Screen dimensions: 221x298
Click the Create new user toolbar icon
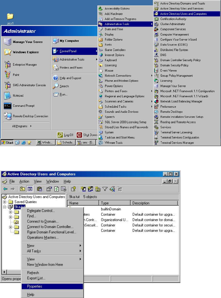pyautogui.click(x=83, y=189)
